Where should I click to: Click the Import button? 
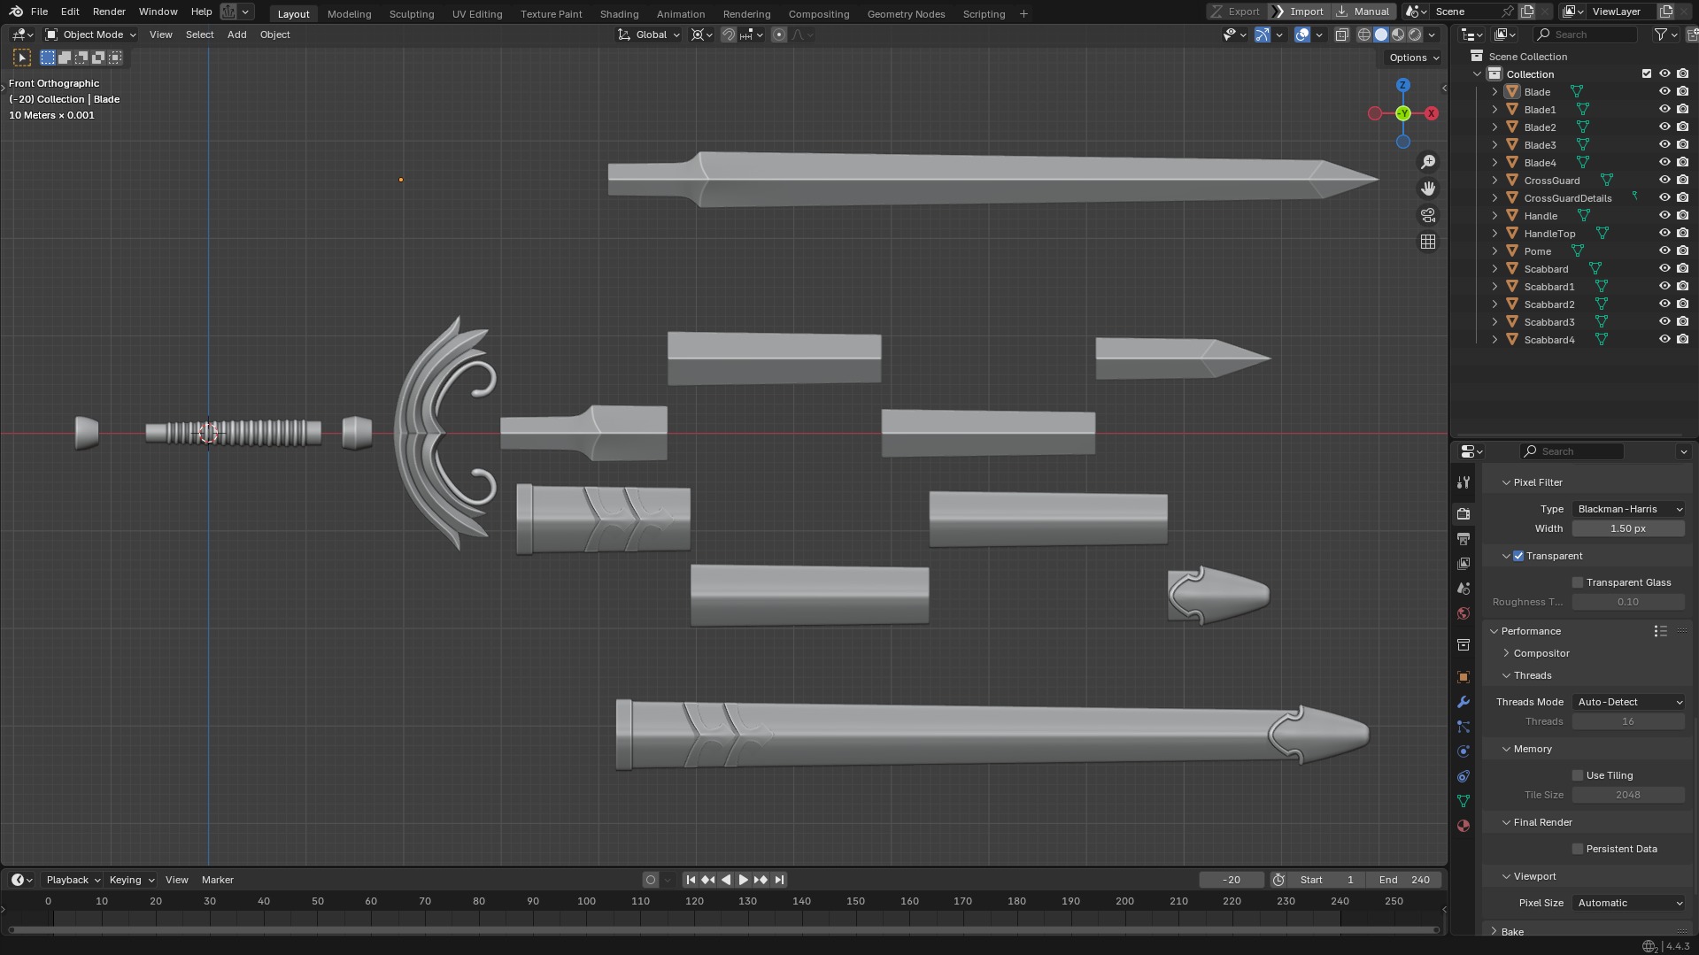1298,12
